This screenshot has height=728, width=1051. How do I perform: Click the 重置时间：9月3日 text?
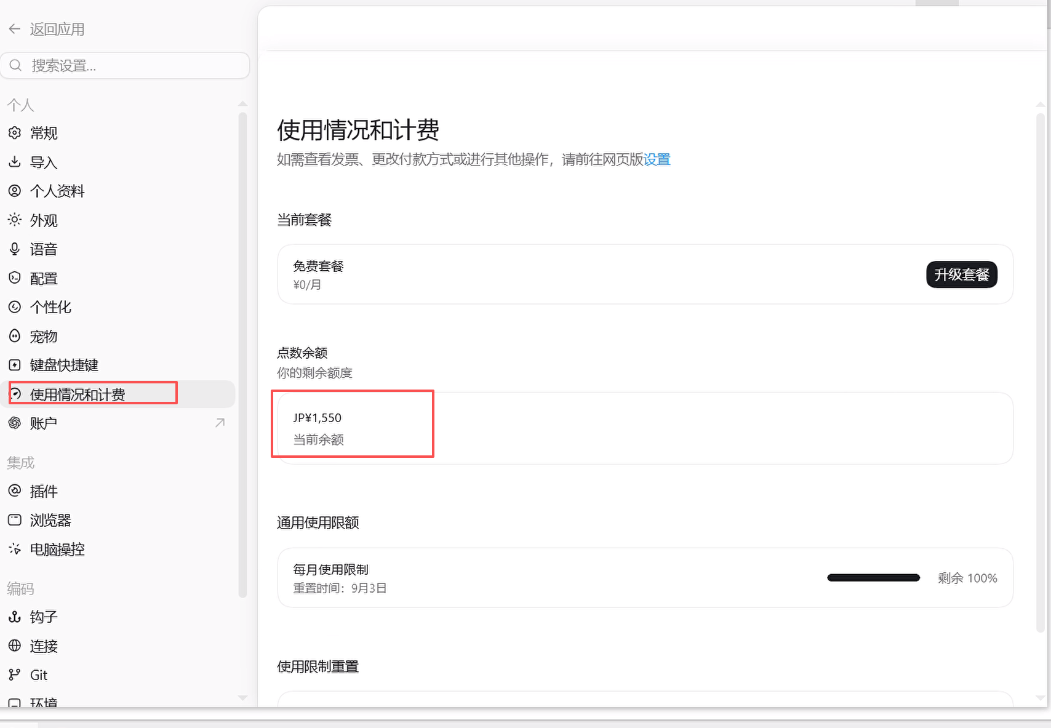click(x=340, y=588)
